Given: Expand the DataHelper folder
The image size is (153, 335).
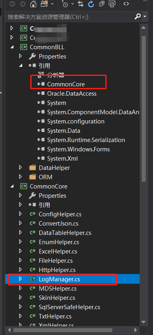Looking at the screenshot, I should tap(21, 168).
